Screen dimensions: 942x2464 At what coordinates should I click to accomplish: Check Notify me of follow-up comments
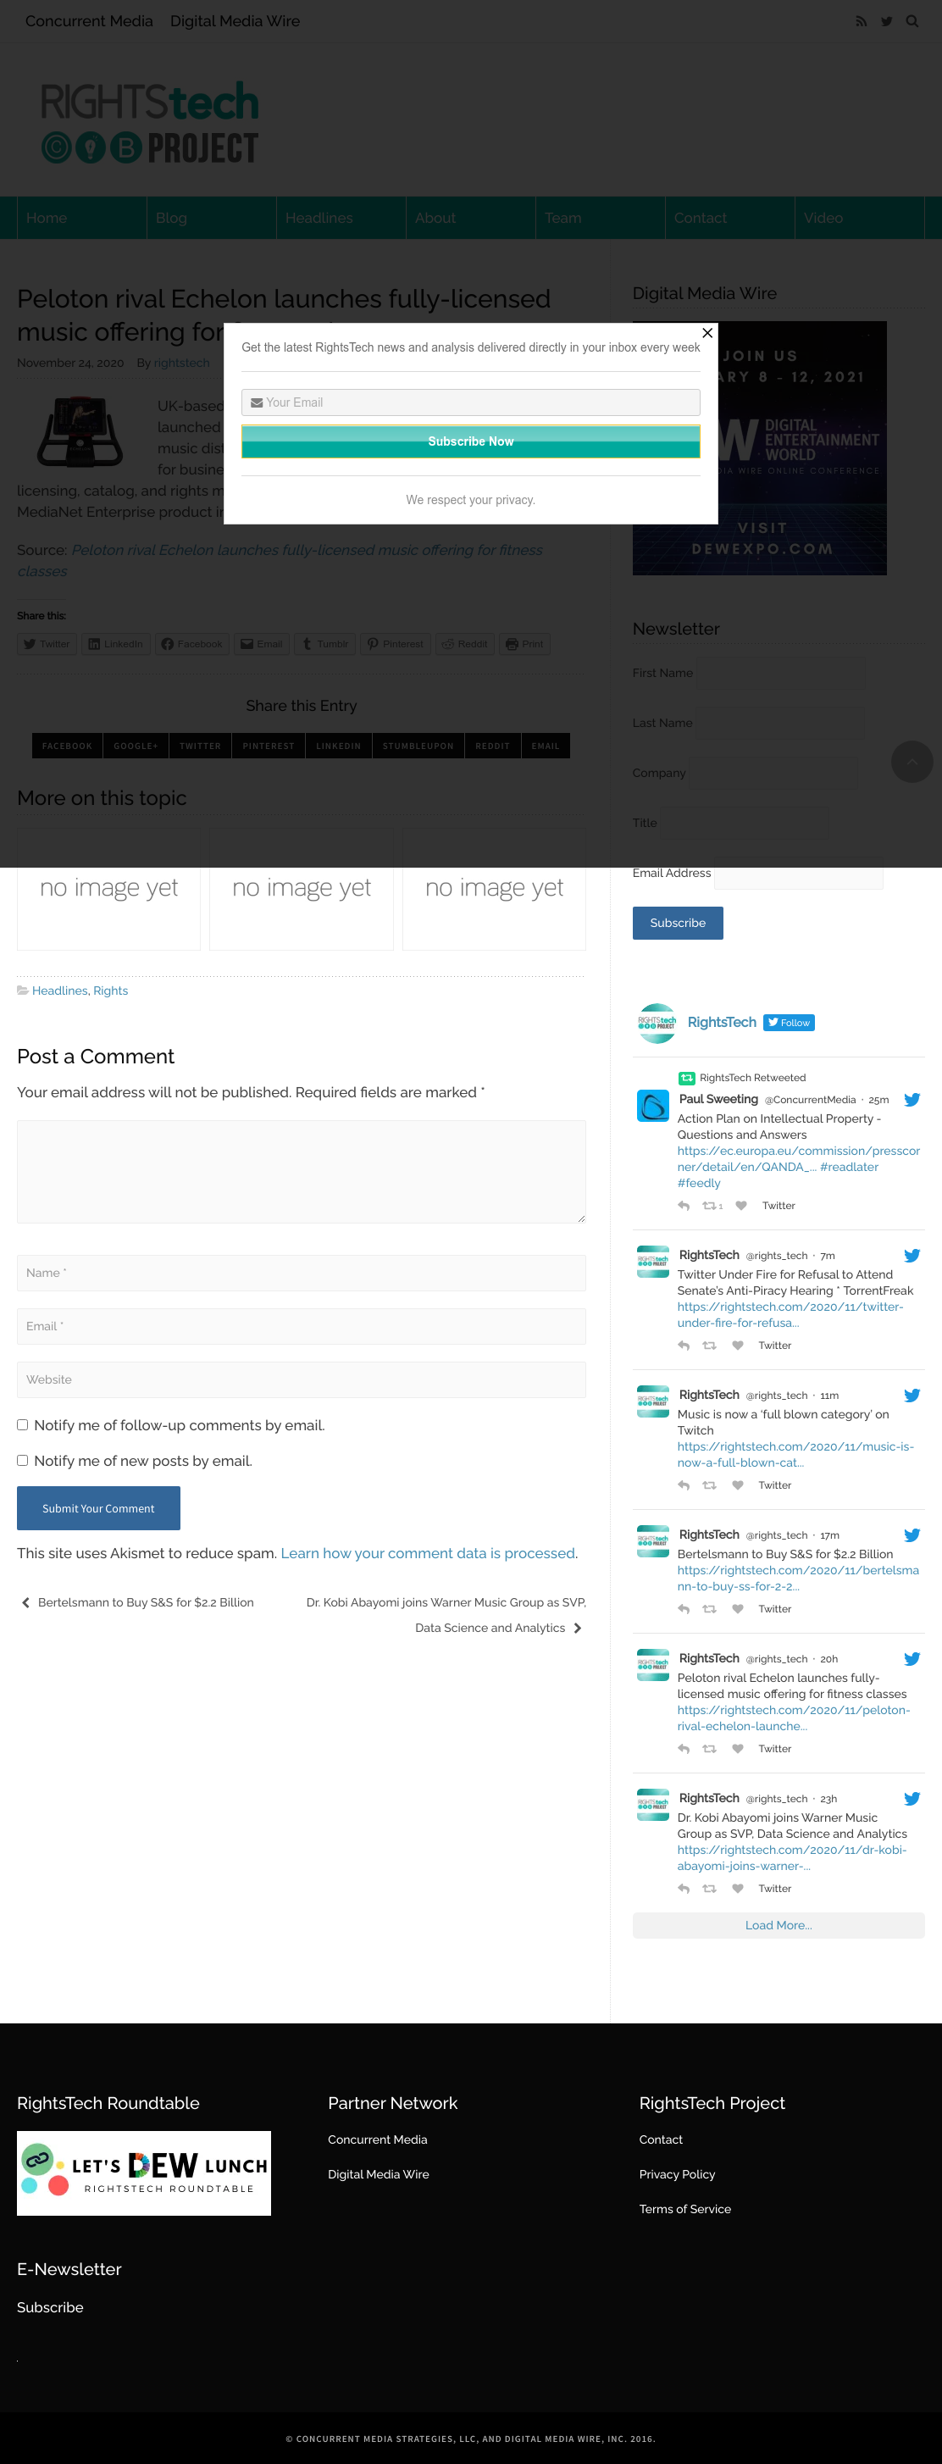tap(22, 1425)
